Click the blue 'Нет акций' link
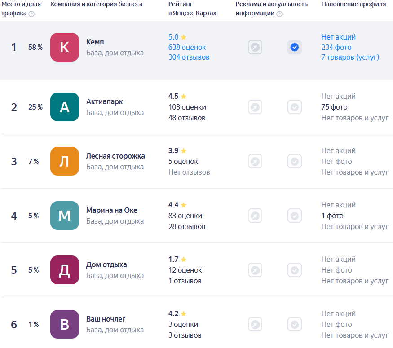Viewport: 393px width, 348px height. click(x=338, y=37)
